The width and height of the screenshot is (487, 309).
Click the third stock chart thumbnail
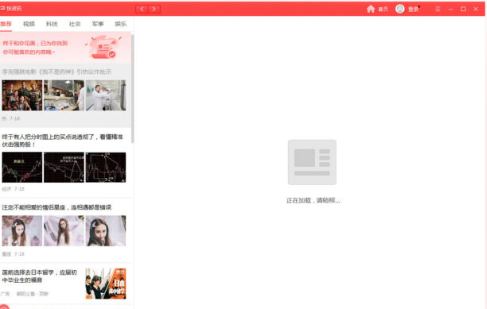coord(106,168)
